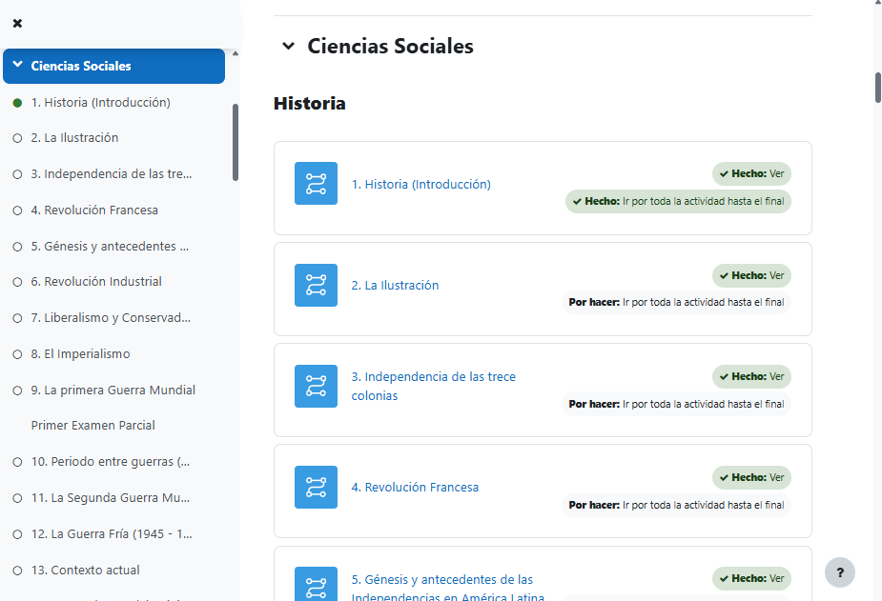Open the lesson icon for Historia (Introducción)
Viewport: 882px width, 601px height.
tap(316, 184)
